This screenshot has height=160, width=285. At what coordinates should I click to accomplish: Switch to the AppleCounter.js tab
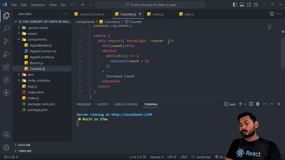click(x=92, y=14)
